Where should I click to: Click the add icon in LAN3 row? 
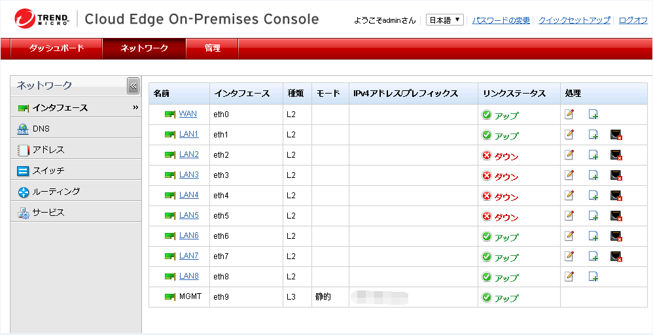pos(593,175)
